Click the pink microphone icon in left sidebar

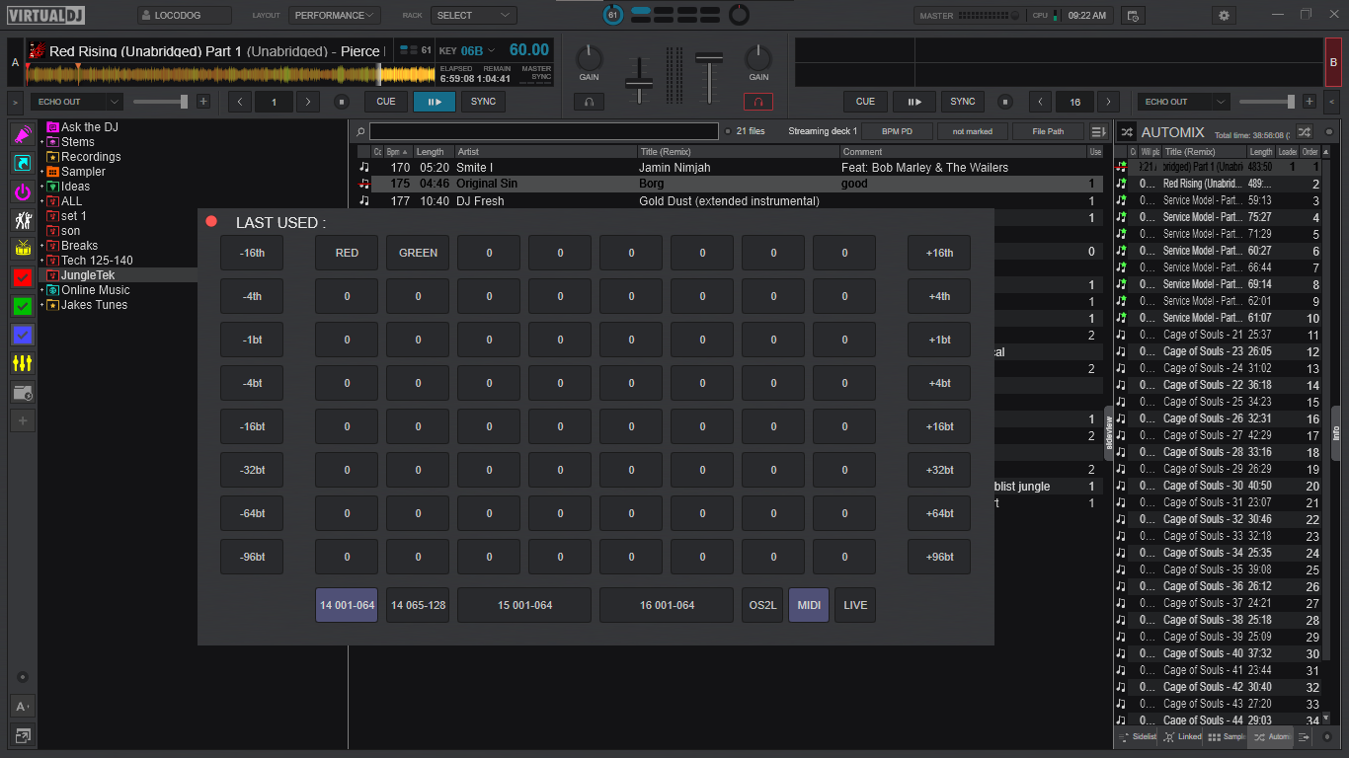(x=23, y=133)
